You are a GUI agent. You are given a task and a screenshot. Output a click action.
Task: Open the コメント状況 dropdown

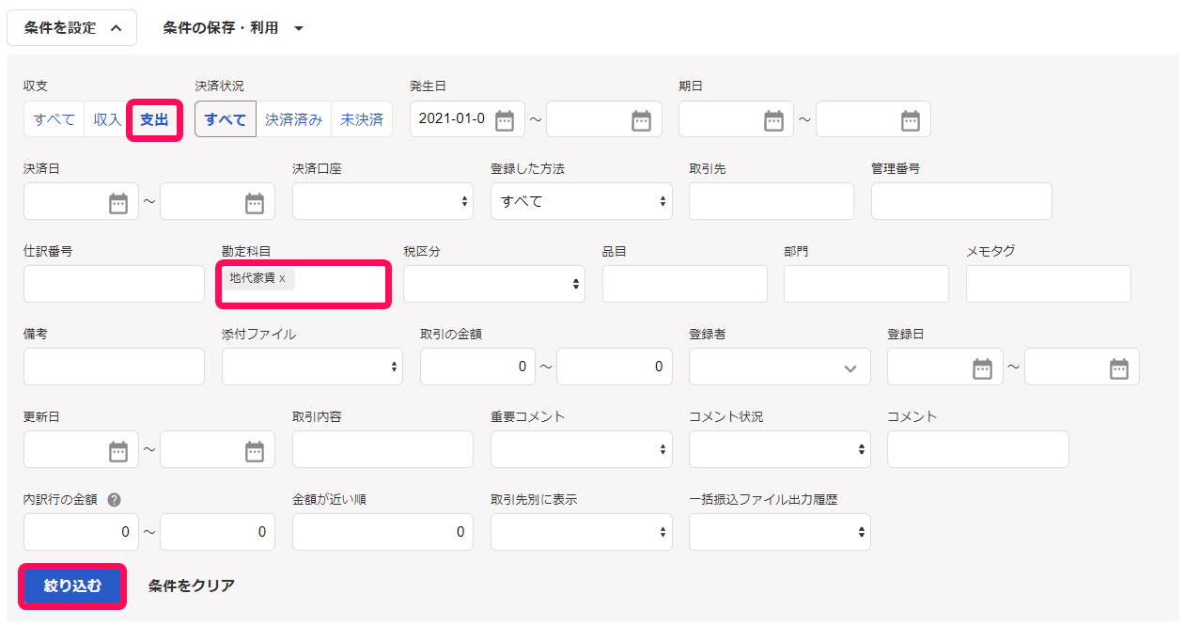click(x=780, y=449)
